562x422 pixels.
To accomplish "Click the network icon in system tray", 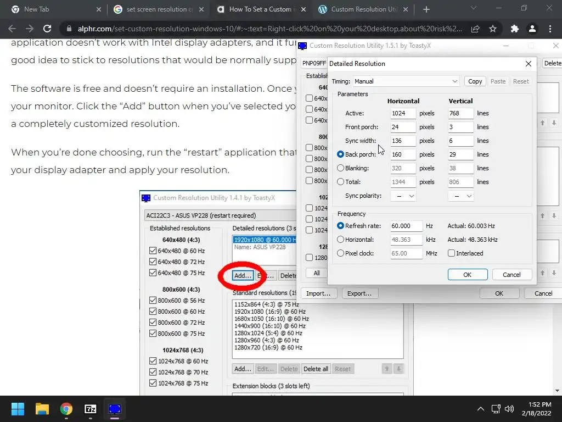I will tap(496, 409).
